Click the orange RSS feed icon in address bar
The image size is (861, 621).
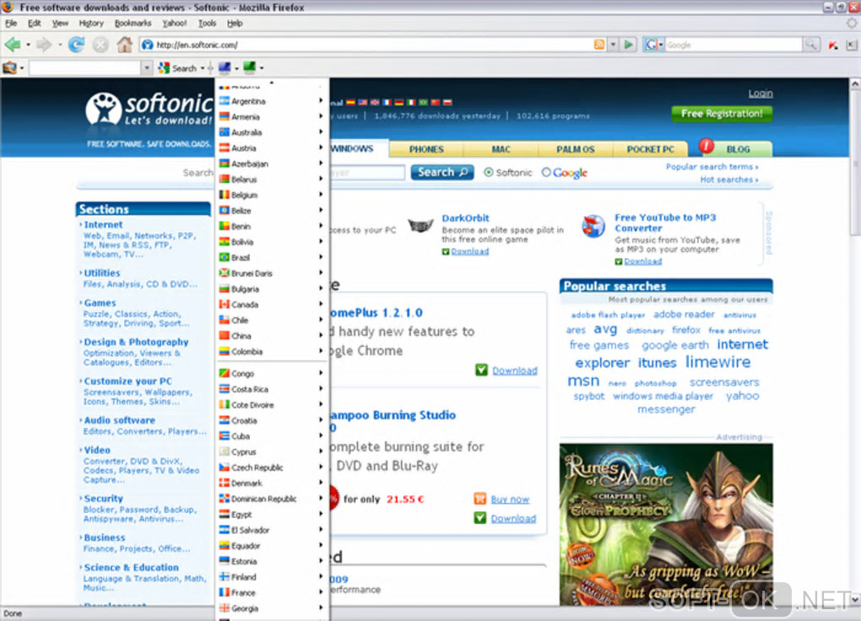(x=598, y=45)
